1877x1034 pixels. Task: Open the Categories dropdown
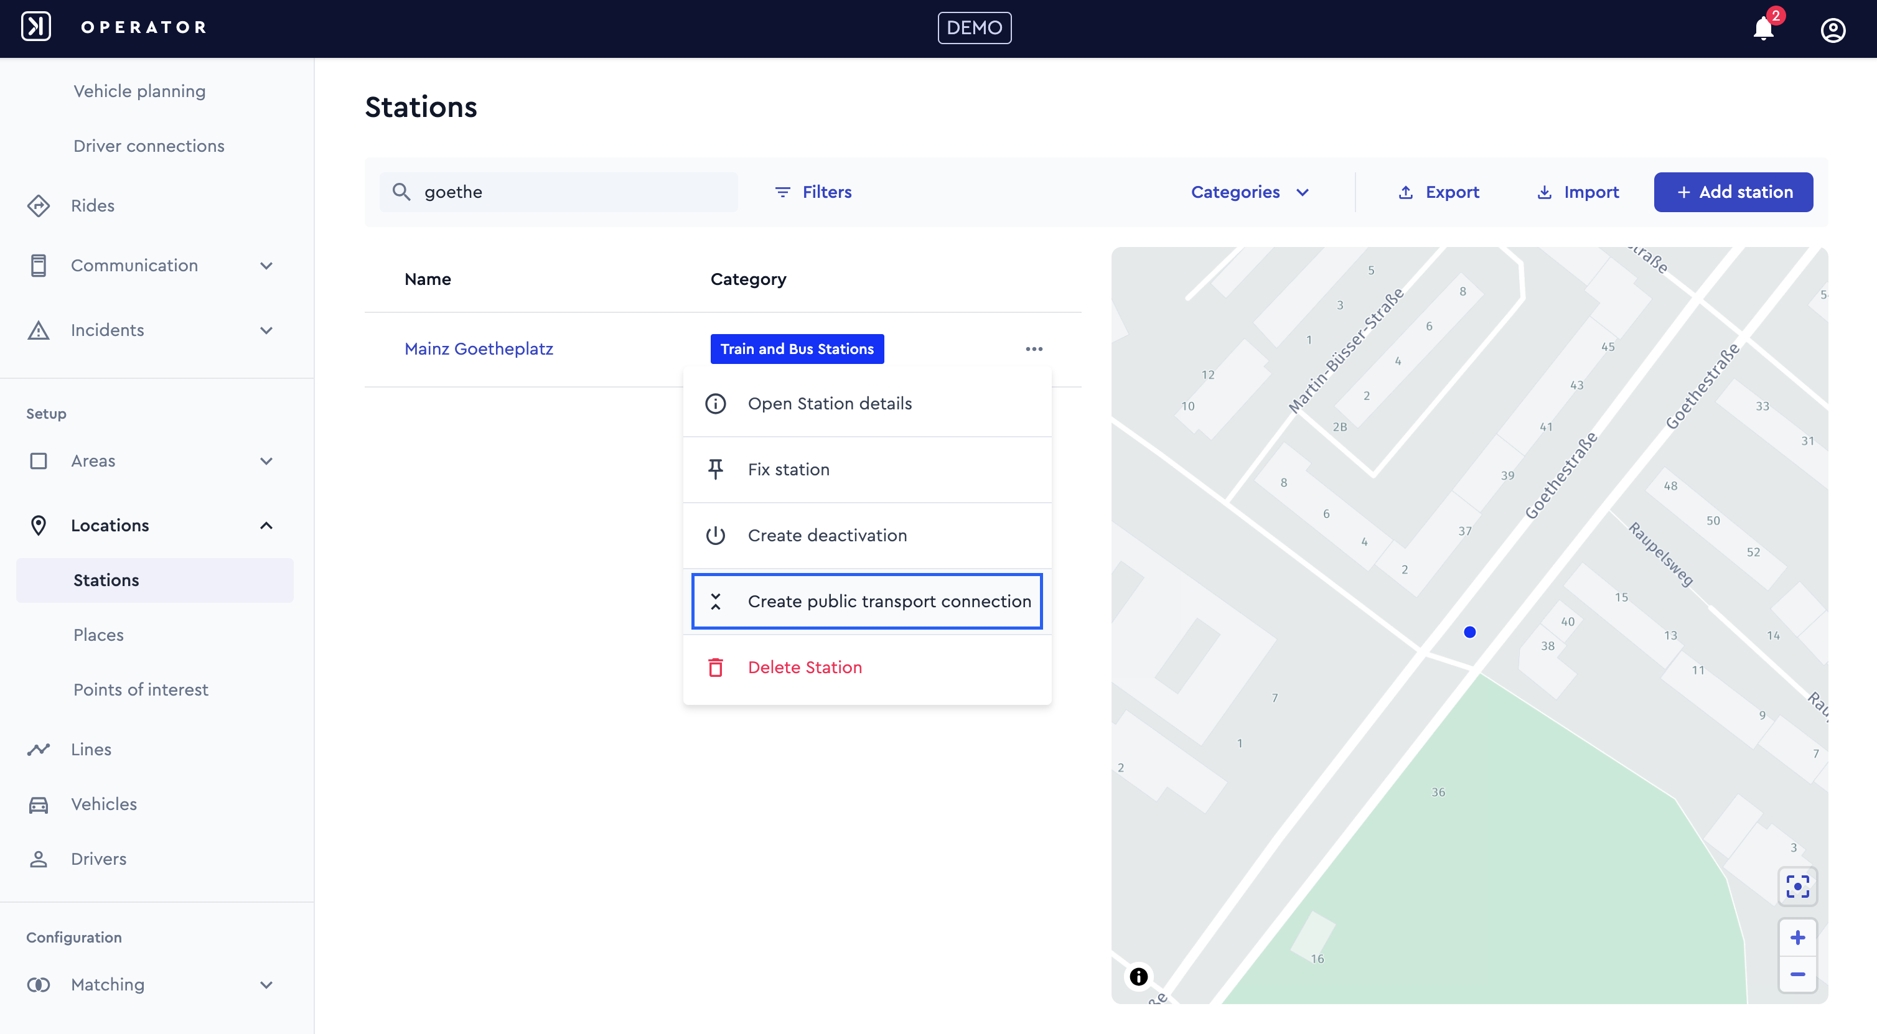click(1250, 192)
